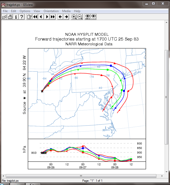The image size is (170, 185).
Task: Open the Orientation menu
Action: [x=51, y=11]
